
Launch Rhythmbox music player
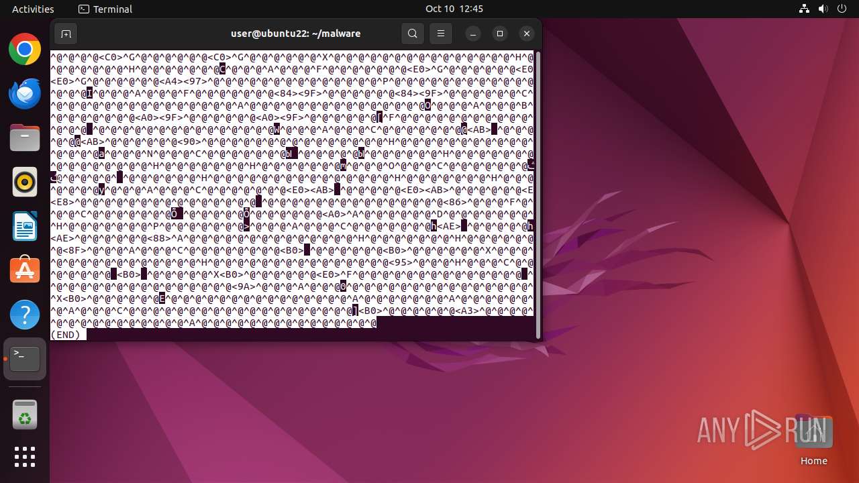click(25, 182)
